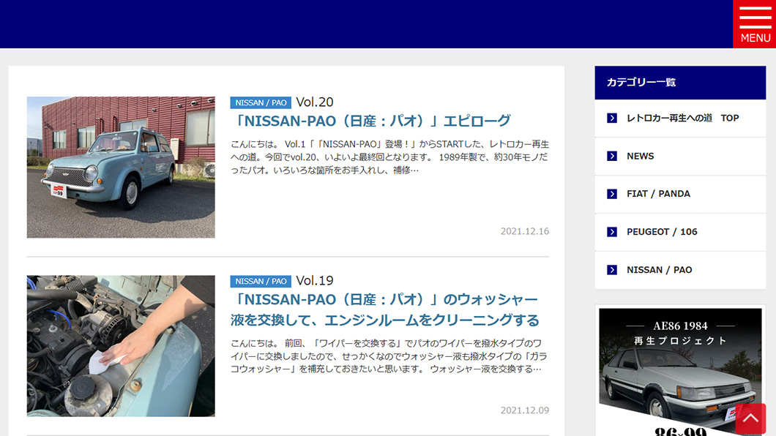Click the arrow icon beside FIAT / PANDA
Image resolution: width=776 pixels, height=436 pixels.
(x=612, y=193)
